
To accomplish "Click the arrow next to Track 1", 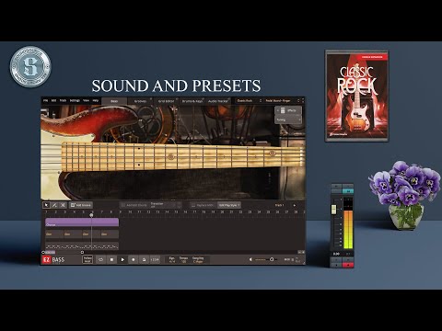I will click(x=295, y=205).
